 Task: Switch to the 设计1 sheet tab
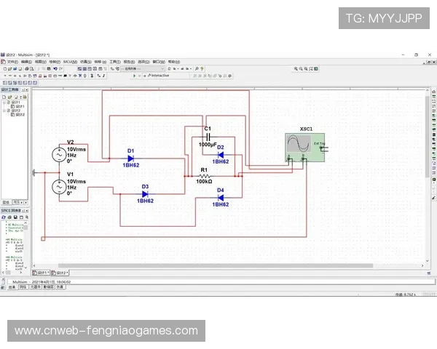42,273
